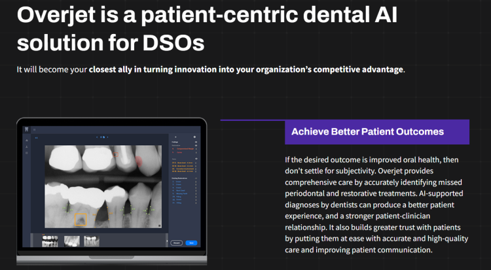Open the first bitewing thumbnail
Image resolution: width=491 pixels, height=270 pixels.
50,241
